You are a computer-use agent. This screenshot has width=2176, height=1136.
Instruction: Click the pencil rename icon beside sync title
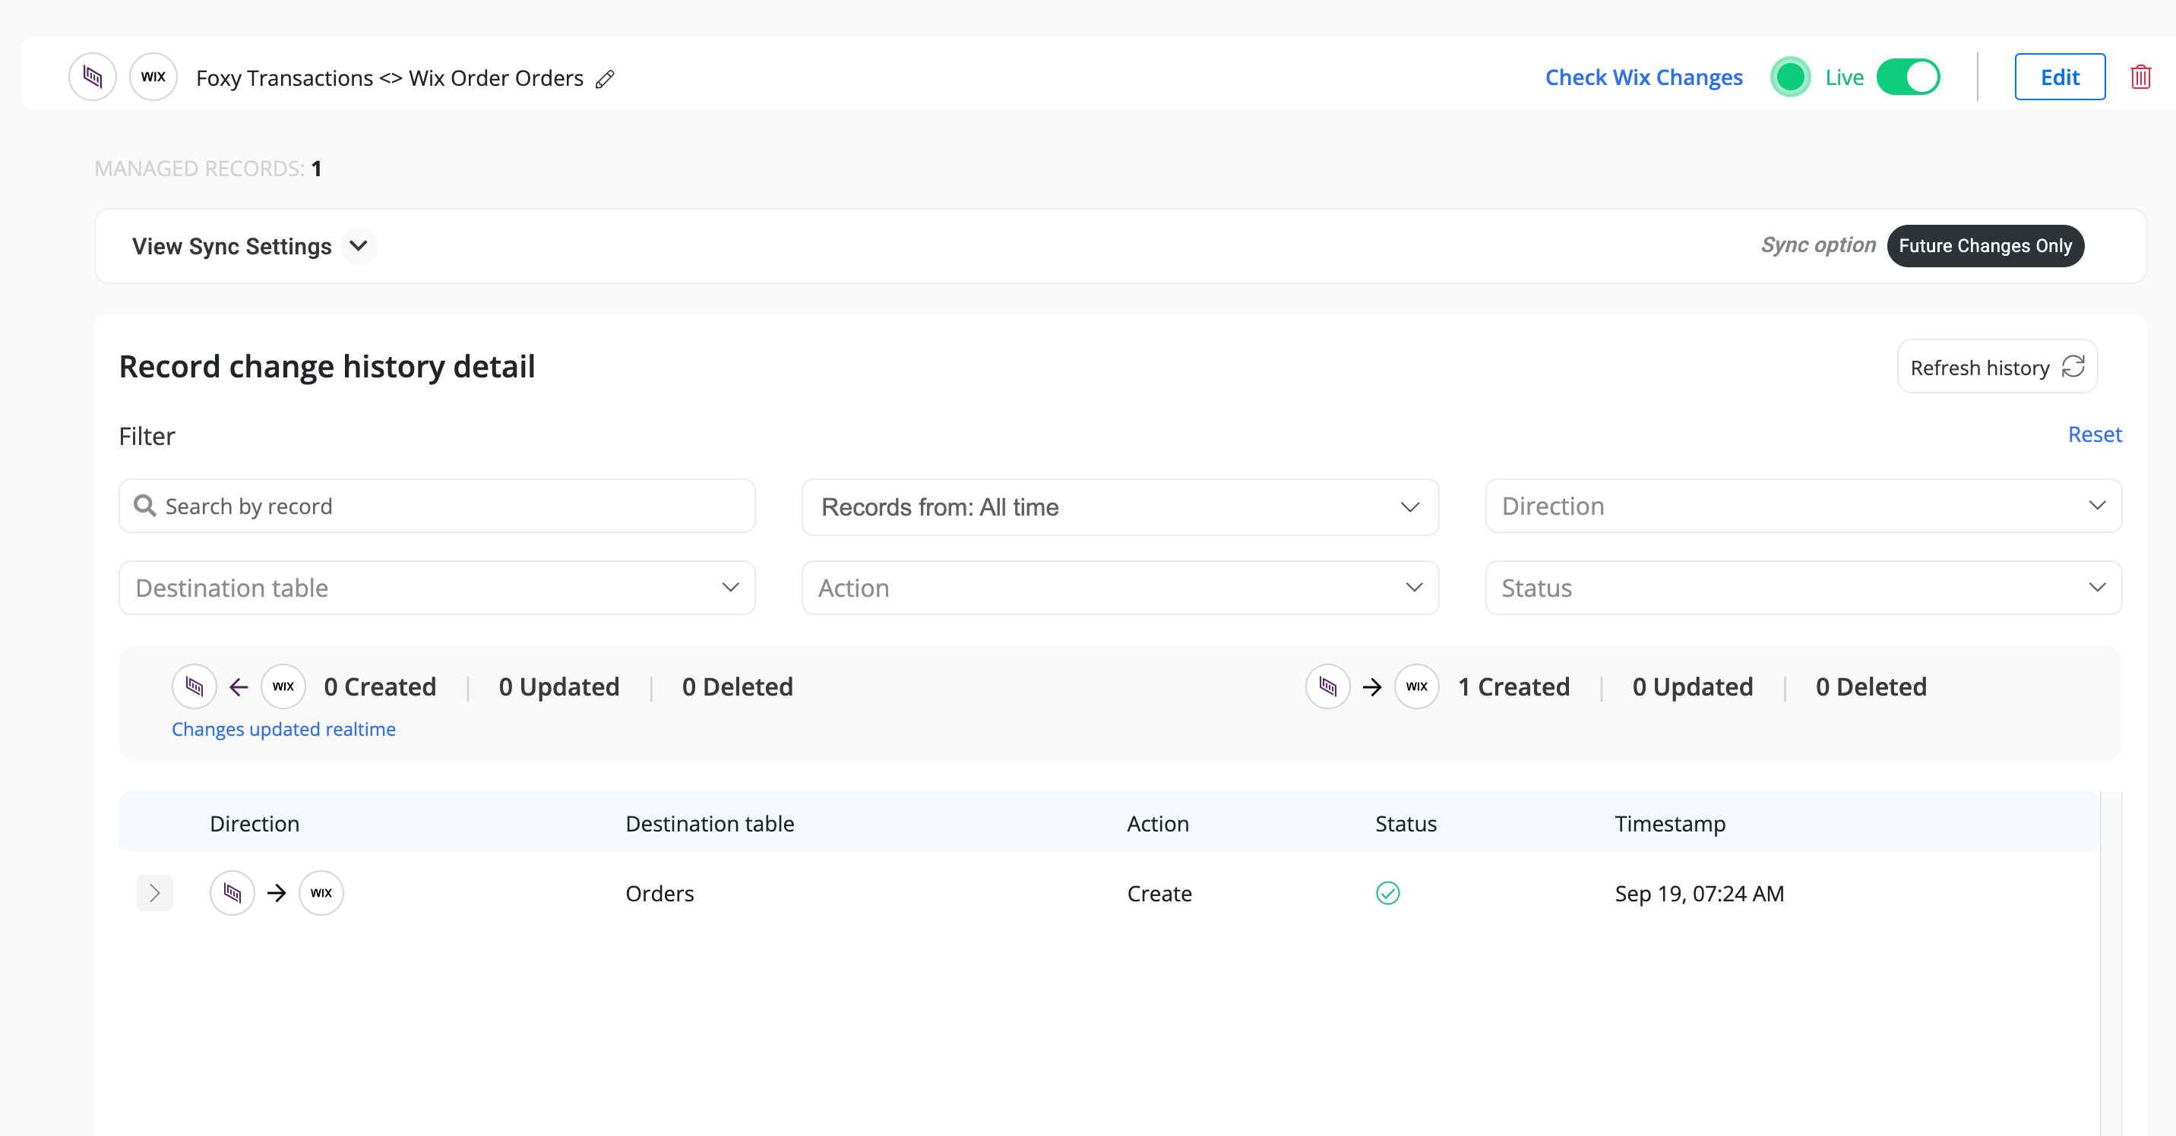605,79
